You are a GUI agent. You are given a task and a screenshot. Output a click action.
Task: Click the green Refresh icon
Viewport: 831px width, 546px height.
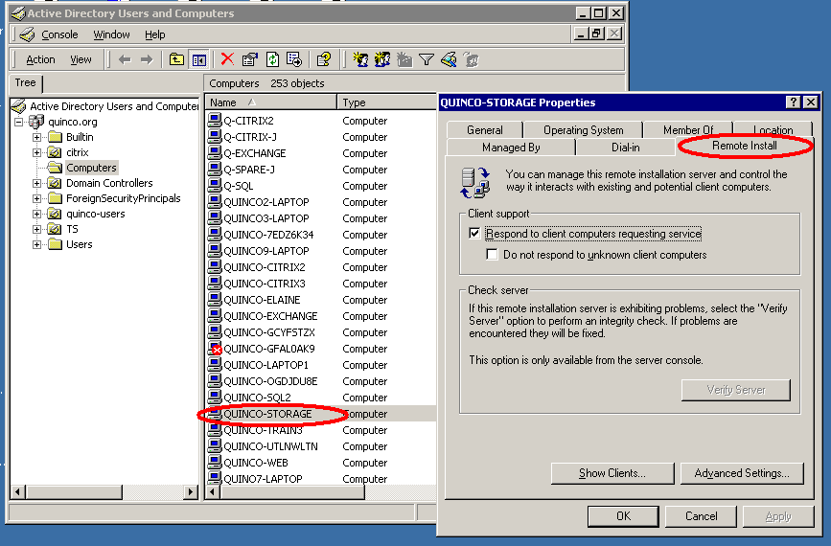(x=272, y=59)
